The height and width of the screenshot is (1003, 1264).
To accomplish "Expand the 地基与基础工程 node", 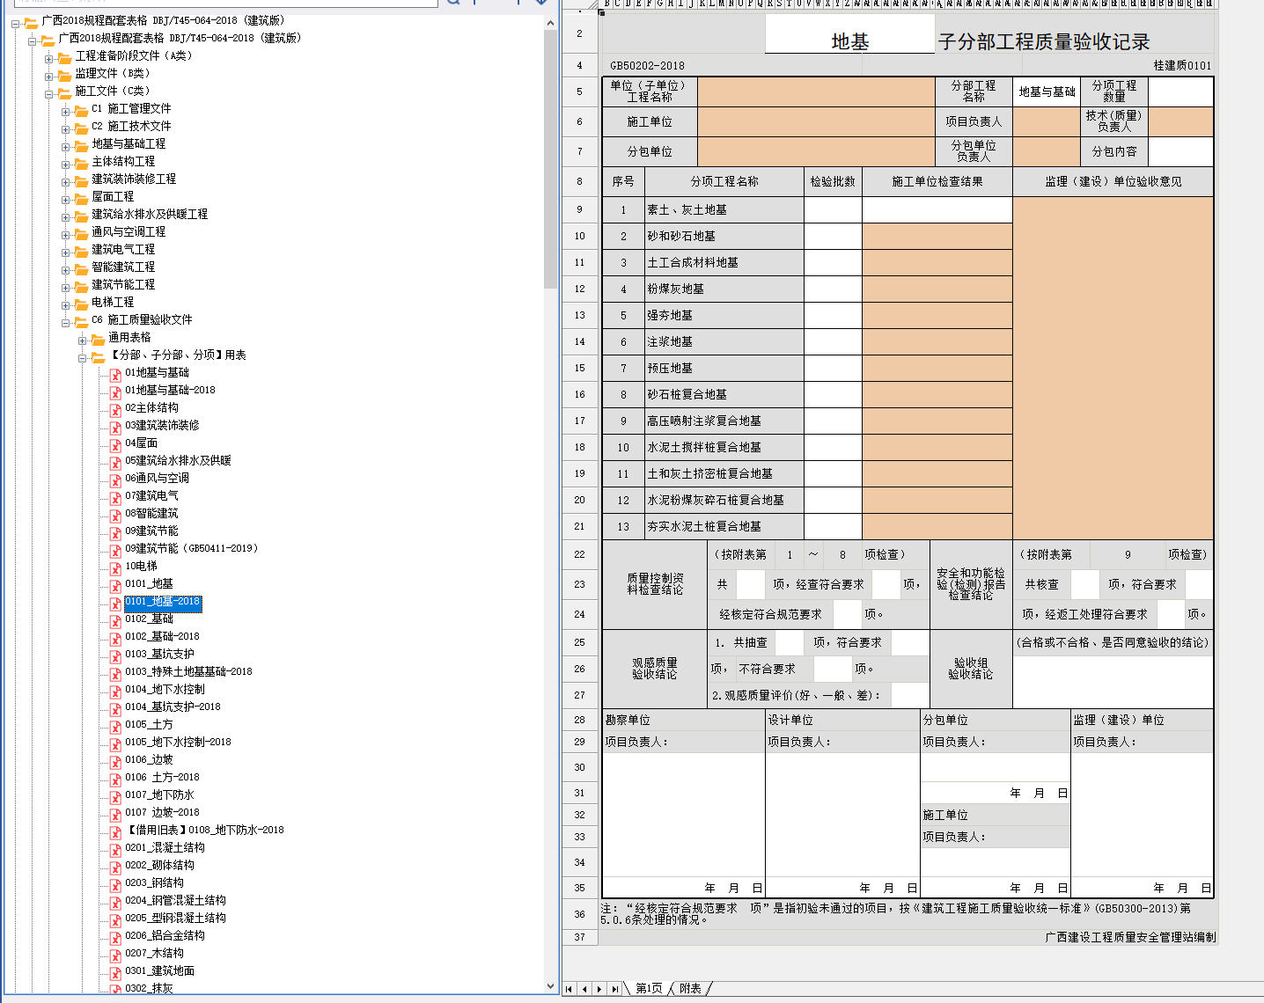I will (66, 146).
